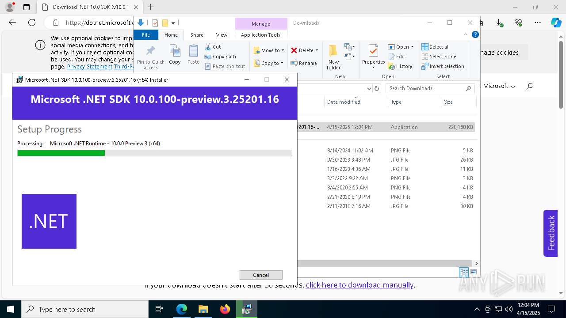566x318 pixels.
Task: Refresh the Edge browser page
Action: tap(32, 23)
